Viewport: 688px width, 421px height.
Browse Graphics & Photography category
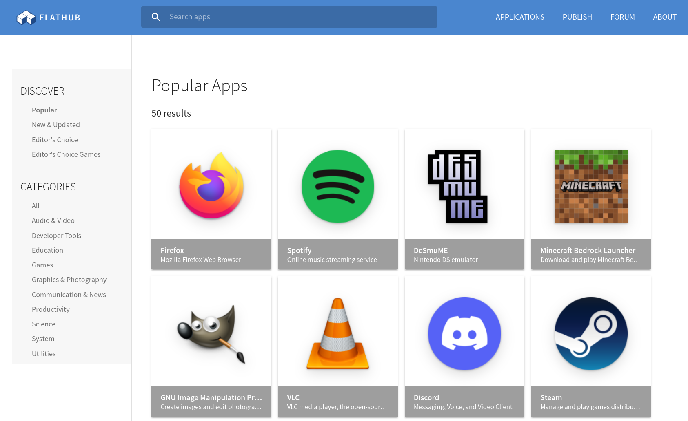tap(69, 280)
